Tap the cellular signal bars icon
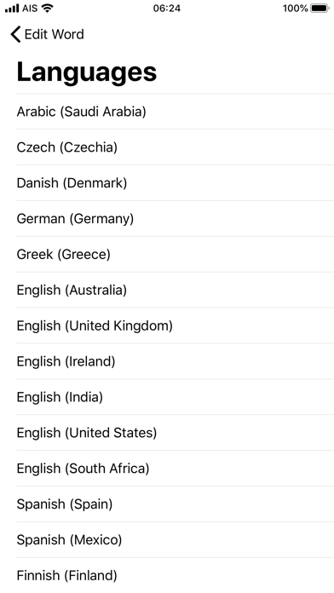This screenshot has height=593, width=334. (x=12, y=9)
